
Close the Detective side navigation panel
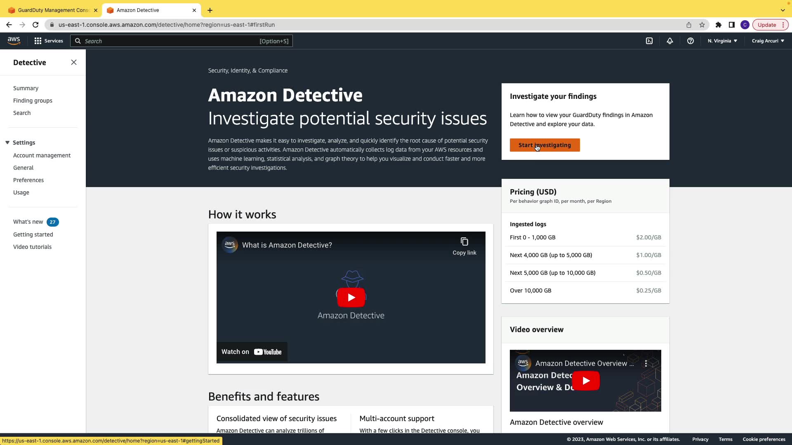tap(74, 62)
